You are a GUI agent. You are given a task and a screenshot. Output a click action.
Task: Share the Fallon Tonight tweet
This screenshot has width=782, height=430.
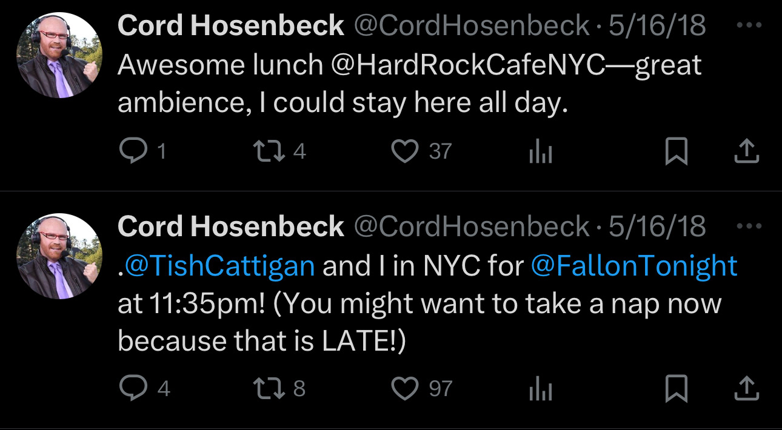pos(747,388)
